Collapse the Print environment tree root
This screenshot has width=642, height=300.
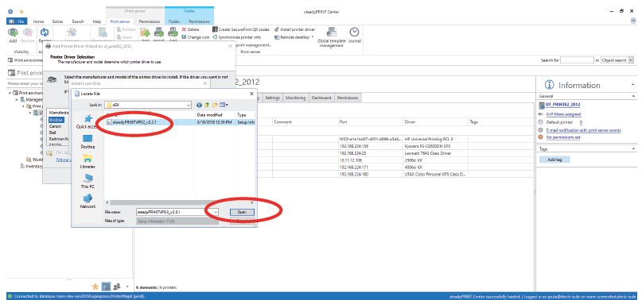[x=10, y=93]
